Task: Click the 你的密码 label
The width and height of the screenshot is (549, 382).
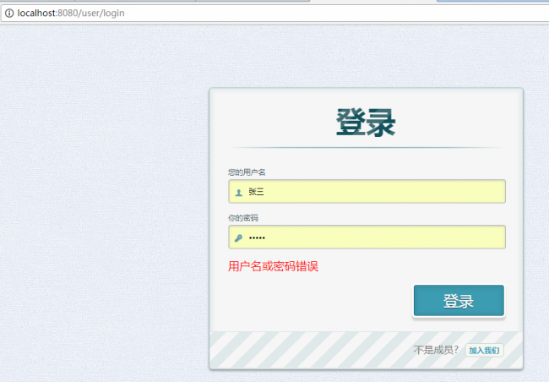Action: 243,218
